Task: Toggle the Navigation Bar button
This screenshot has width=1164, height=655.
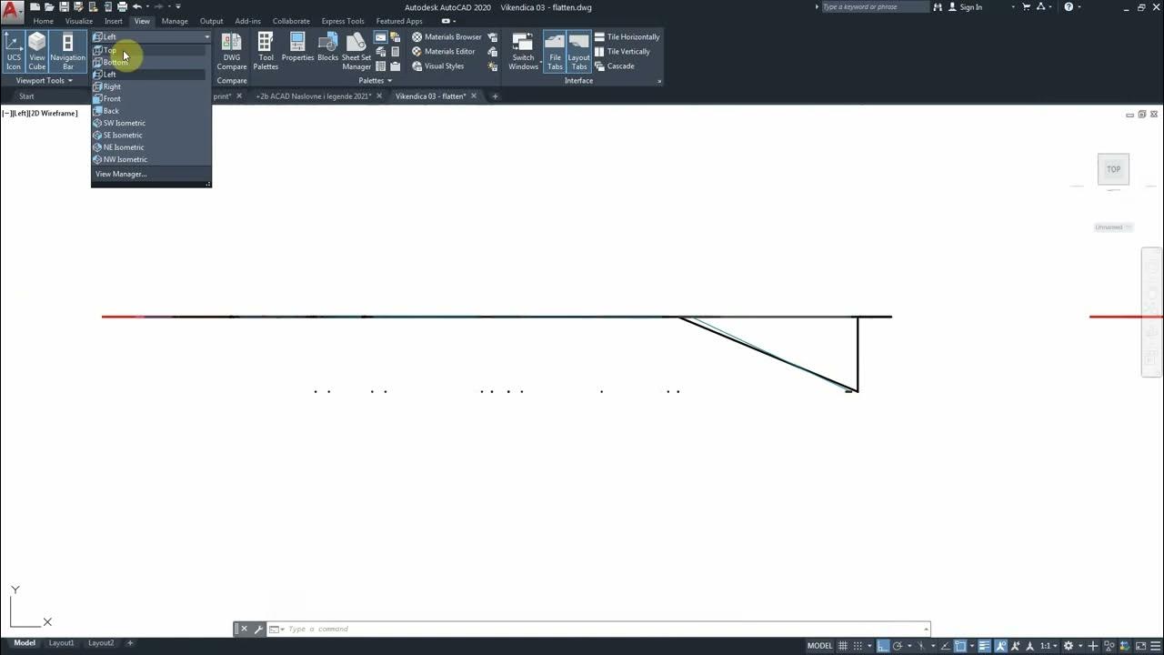Action: tap(67, 51)
